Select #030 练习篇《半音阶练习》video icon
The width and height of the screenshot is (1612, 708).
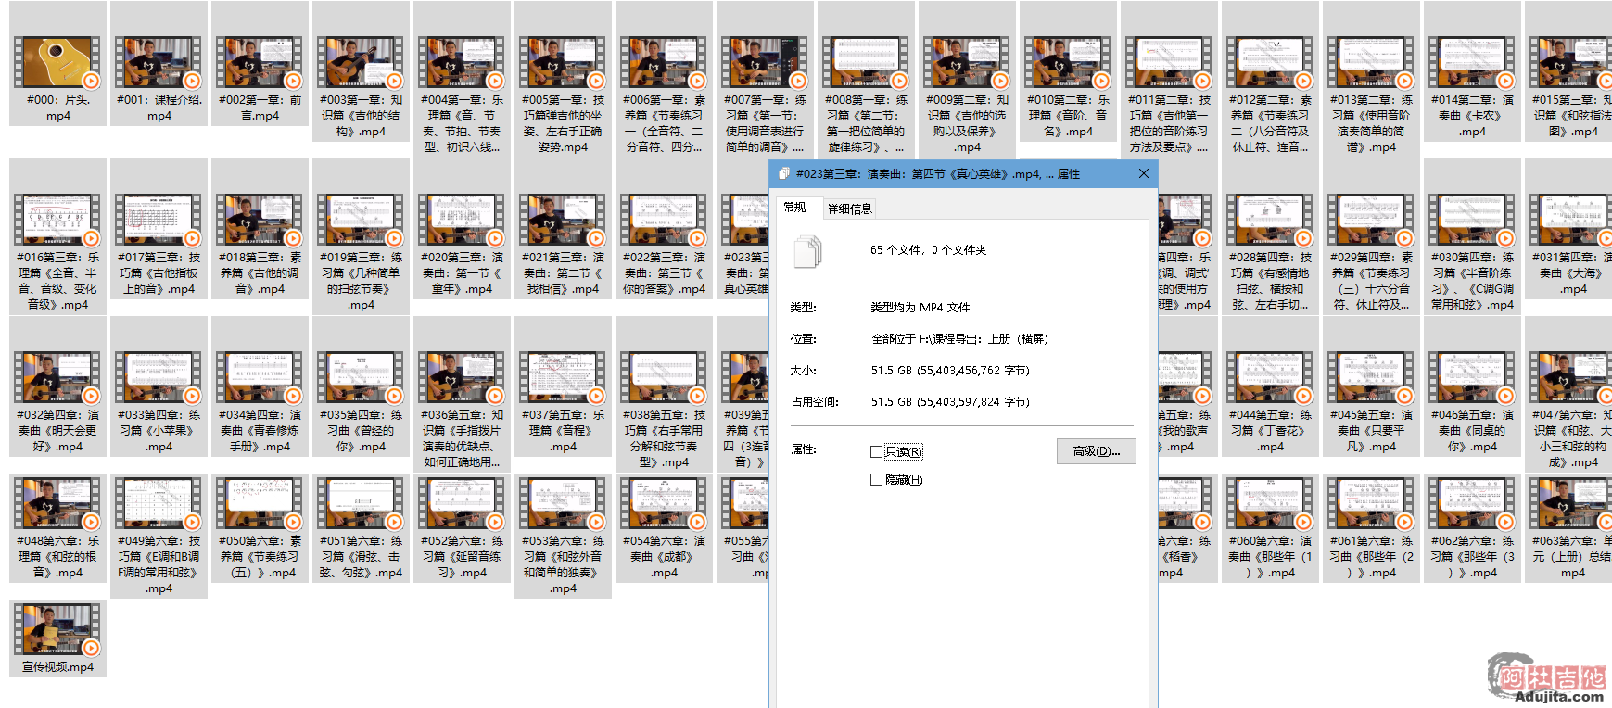pyautogui.click(x=1472, y=220)
